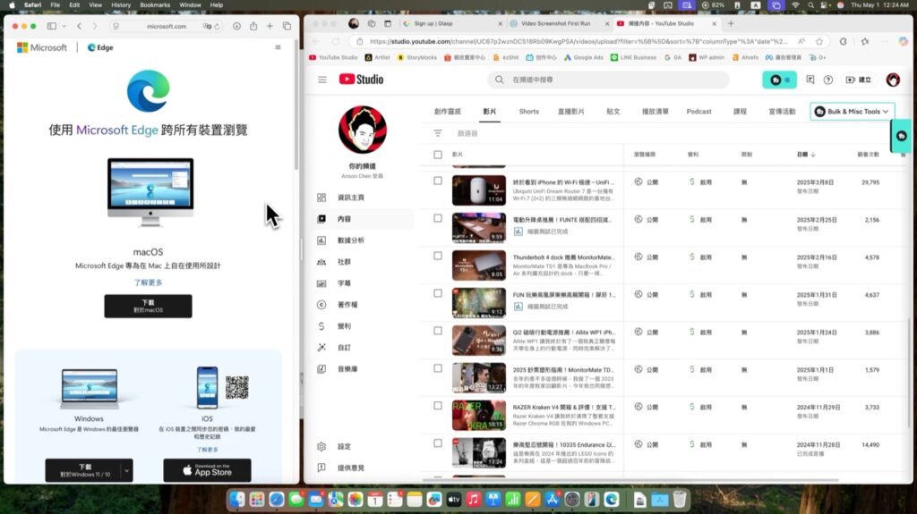Toggle select-all checkbox in video table header

[x=437, y=155]
